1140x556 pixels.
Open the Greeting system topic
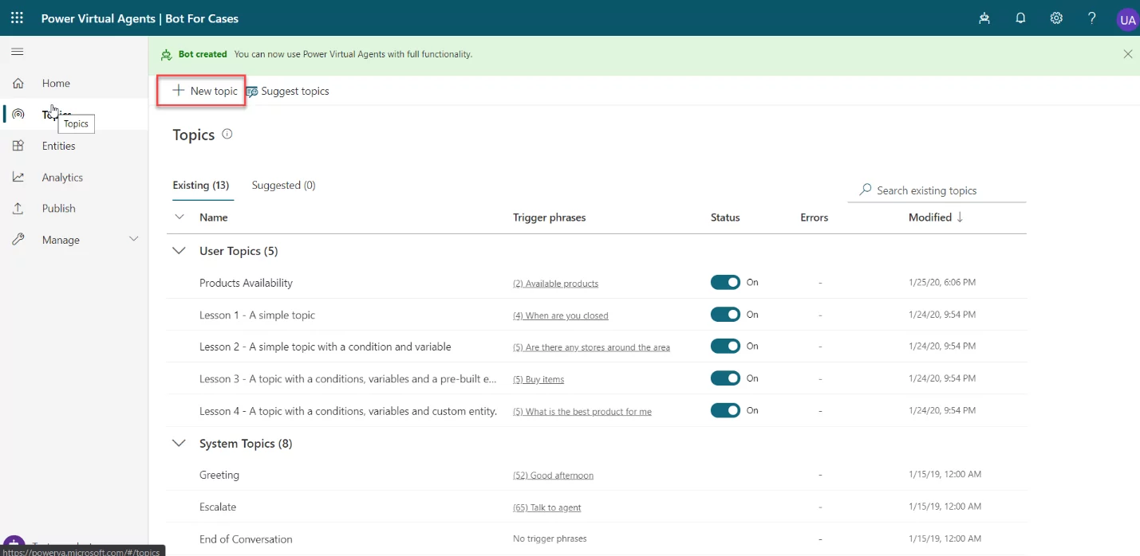click(219, 475)
